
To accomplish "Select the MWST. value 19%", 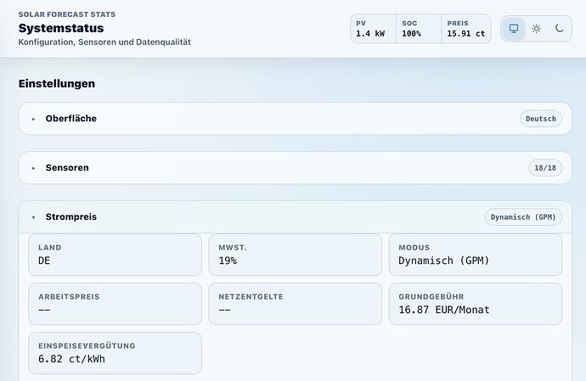I will [228, 261].
